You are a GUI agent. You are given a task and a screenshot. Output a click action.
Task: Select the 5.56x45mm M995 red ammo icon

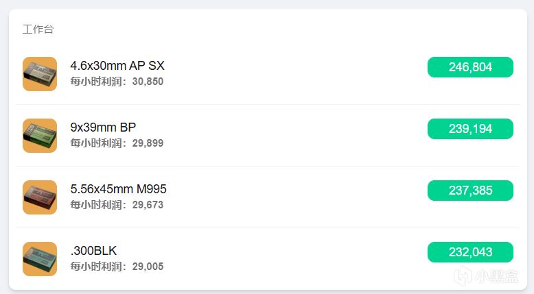coord(40,197)
